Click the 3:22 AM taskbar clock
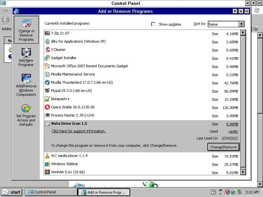The width and height of the screenshot is (263, 197). [x=252, y=192]
